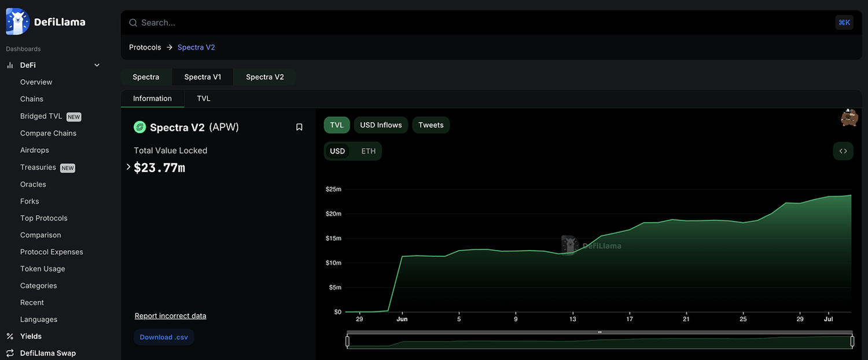Image resolution: width=868 pixels, height=360 pixels.
Task: Click into the Search input field
Action: click(x=463, y=23)
